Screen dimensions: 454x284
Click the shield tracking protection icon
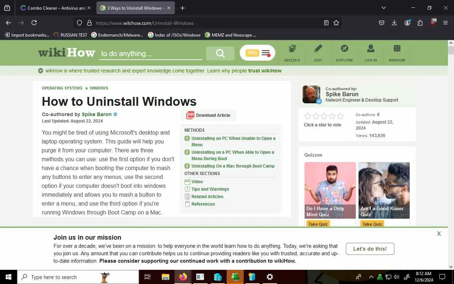click(79, 23)
